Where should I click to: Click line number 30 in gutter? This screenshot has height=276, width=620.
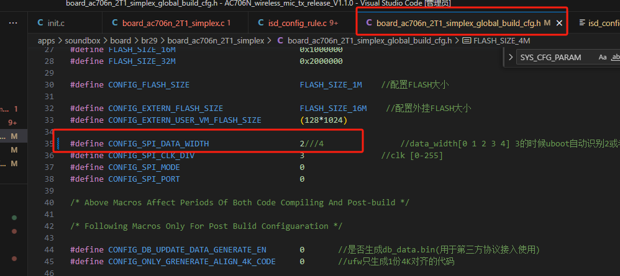49,85
